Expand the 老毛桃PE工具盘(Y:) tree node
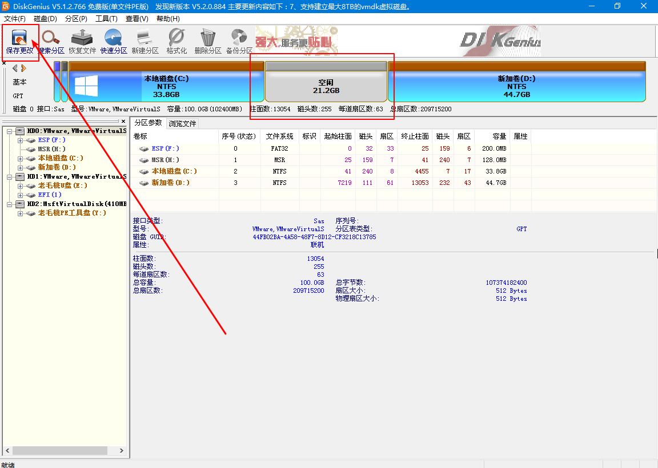Viewport: 658px width, 468px height. pyautogui.click(x=20, y=213)
